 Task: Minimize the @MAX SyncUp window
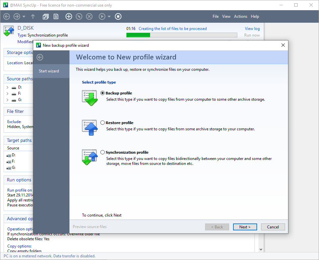pyautogui.click(x=281, y=5)
